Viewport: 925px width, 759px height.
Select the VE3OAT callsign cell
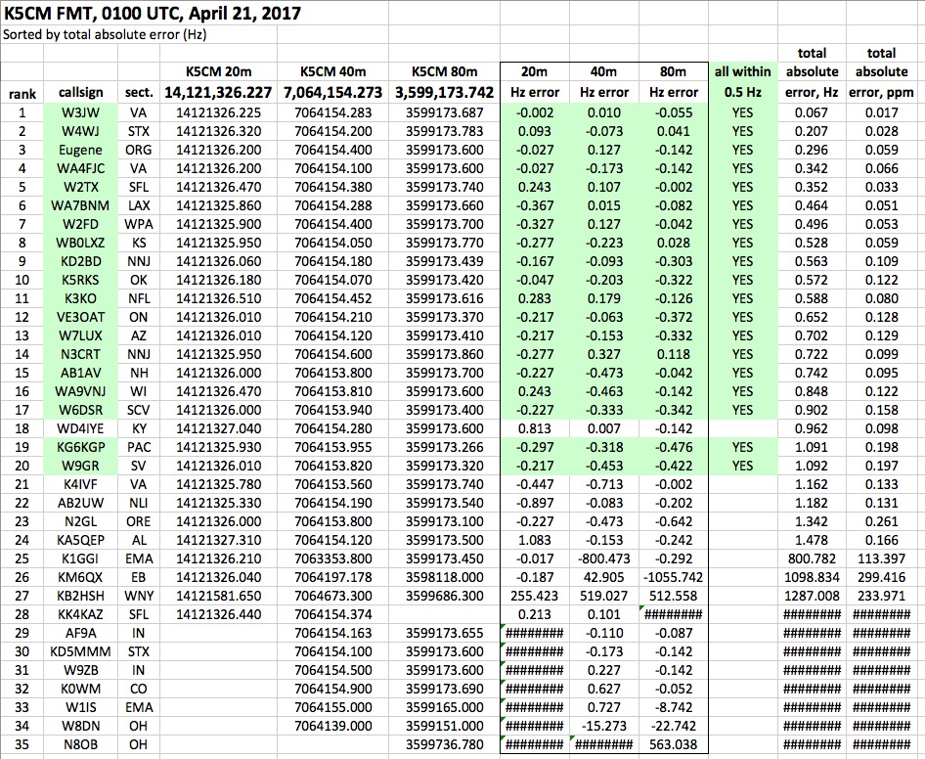tap(81, 317)
